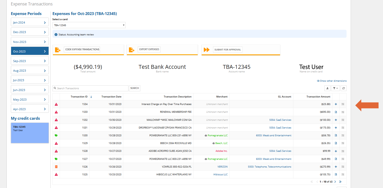Open the Jul-2023 expense period
The image size is (383, 188).
(x=30, y=80)
